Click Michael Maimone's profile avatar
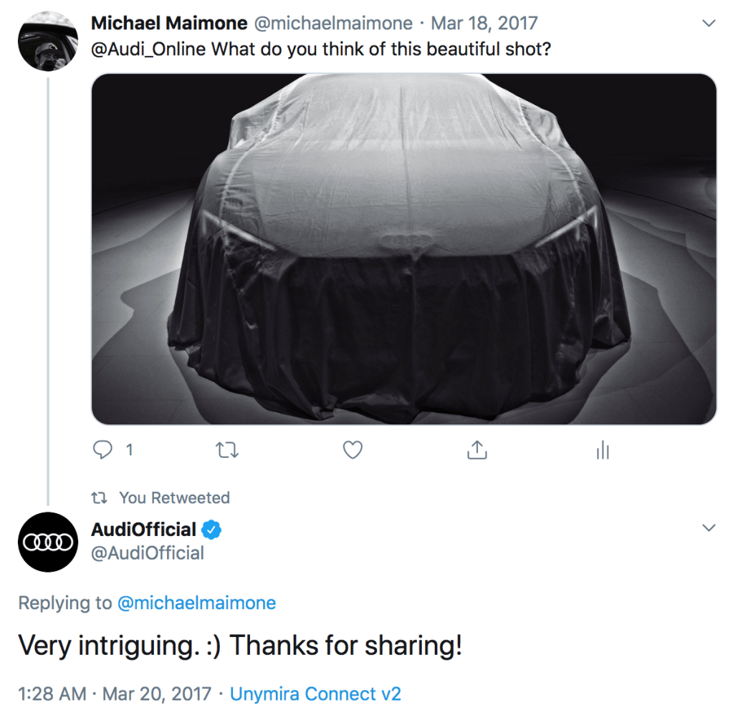The image size is (733, 720). 47,42
